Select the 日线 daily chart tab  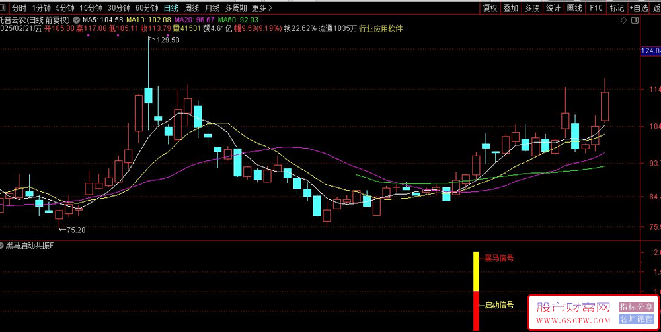click(171, 7)
